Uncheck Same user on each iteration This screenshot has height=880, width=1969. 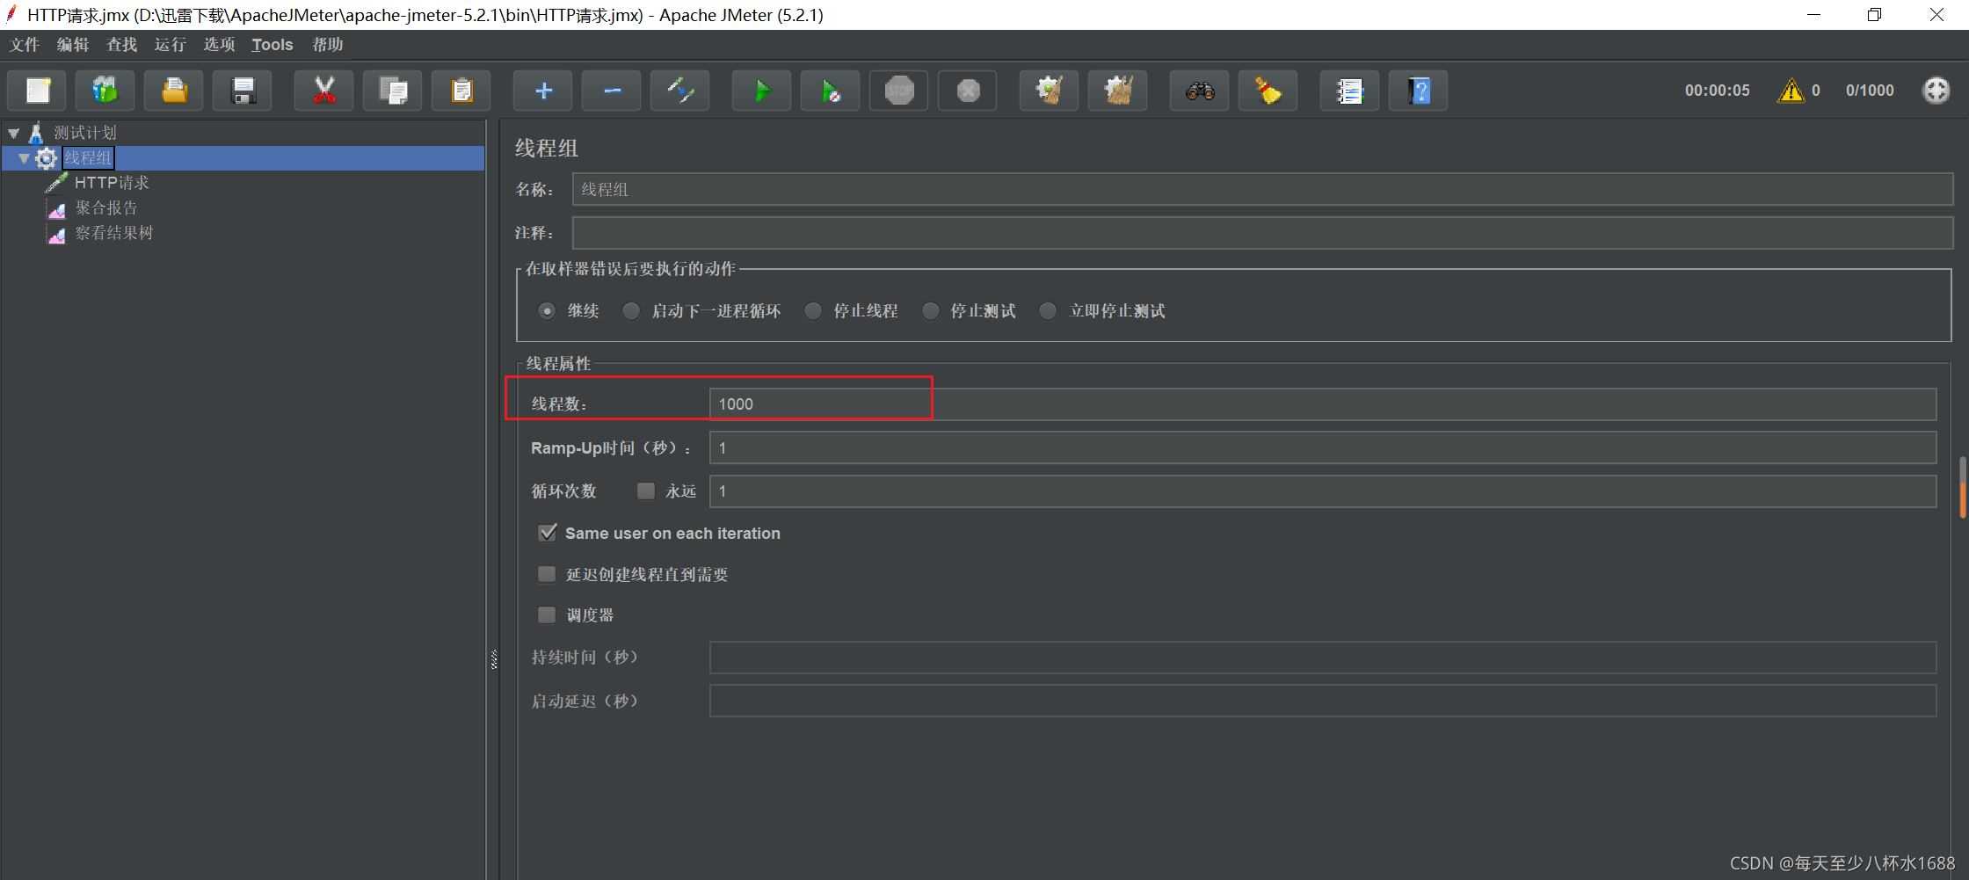pos(548,532)
